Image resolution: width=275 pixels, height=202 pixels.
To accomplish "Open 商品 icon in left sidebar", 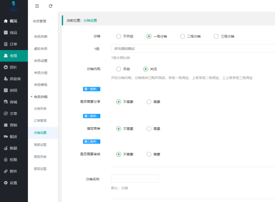I will point(6,33).
